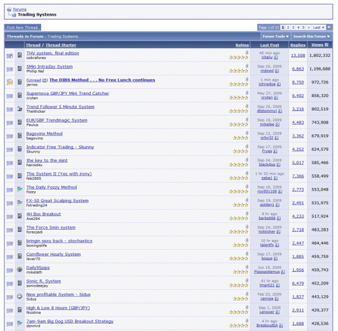Click post icon on The Daily Fozzy Method row

(19, 189)
